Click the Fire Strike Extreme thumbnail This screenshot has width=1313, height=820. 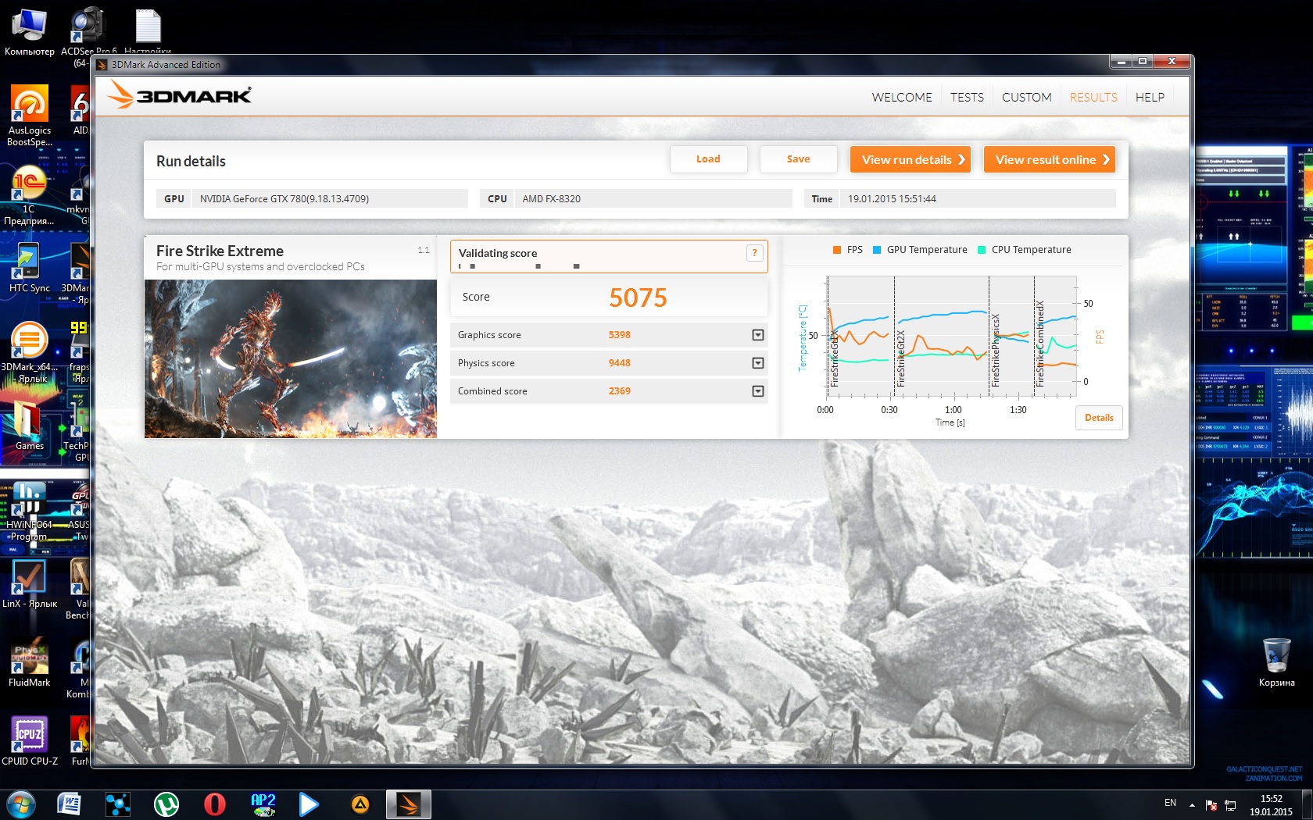pyautogui.click(x=291, y=358)
